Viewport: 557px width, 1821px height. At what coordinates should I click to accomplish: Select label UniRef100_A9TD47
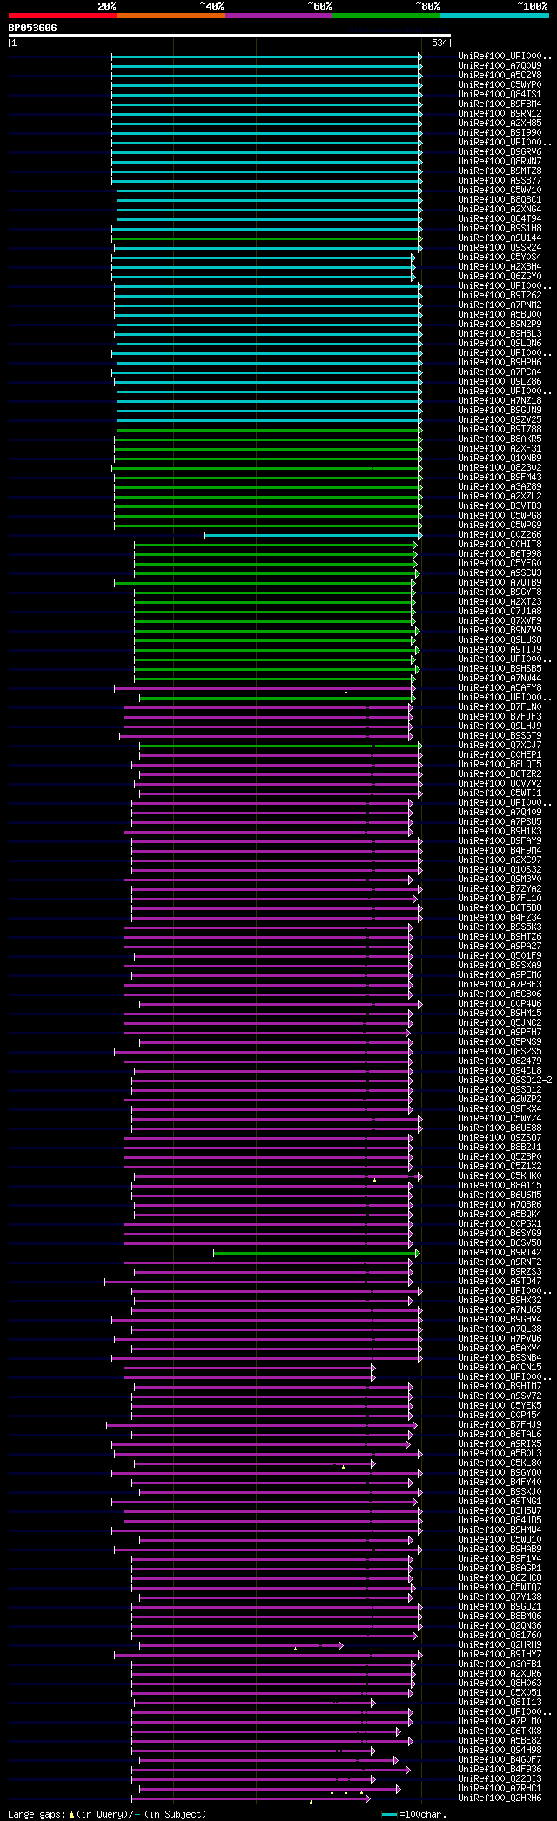coord(500,1281)
